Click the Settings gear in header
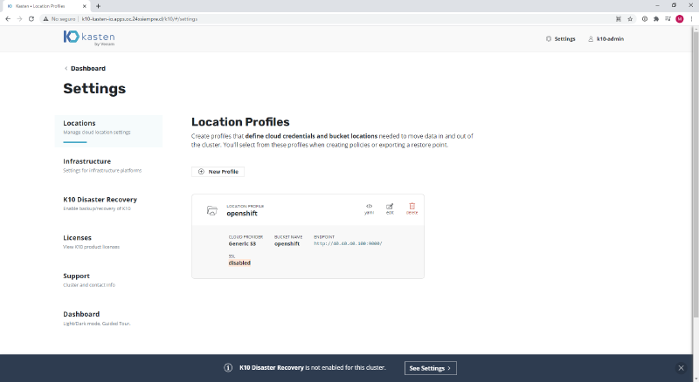 coord(561,38)
